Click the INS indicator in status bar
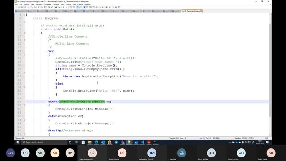Image resolution: width=286 pixels, height=161 pixels. click(x=267, y=138)
